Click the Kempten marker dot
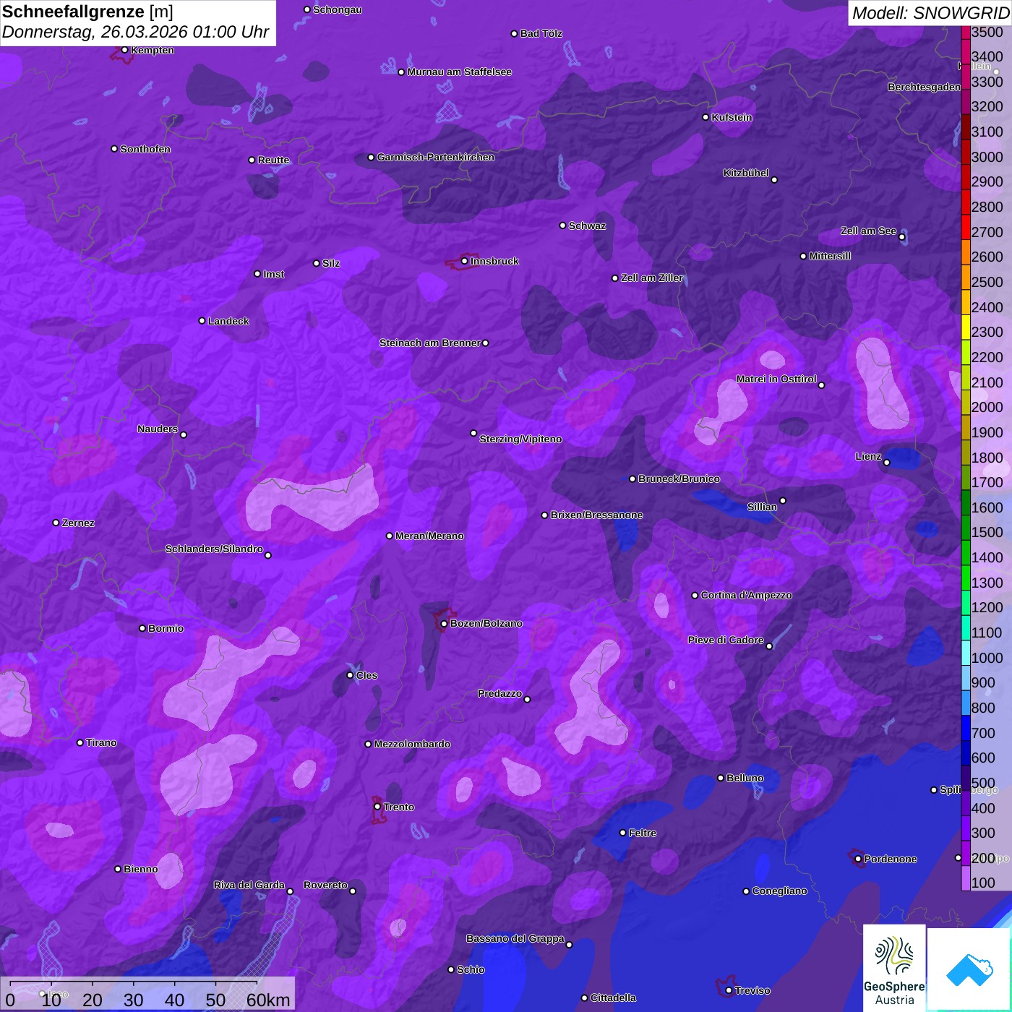 [x=124, y=50]
